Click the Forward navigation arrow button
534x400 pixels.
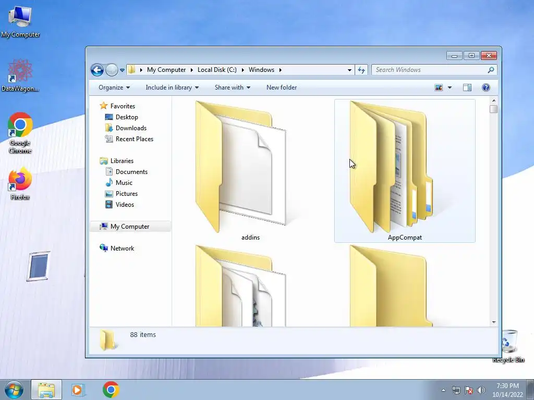112,70
